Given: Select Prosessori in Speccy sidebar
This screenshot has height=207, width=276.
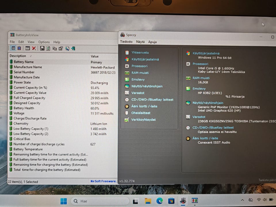Looking at the screenshot, I should [139, 66].
